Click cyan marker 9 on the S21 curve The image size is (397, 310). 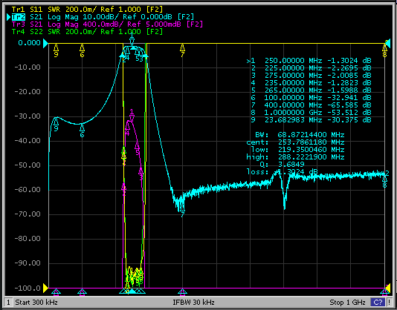click(57, 122)
